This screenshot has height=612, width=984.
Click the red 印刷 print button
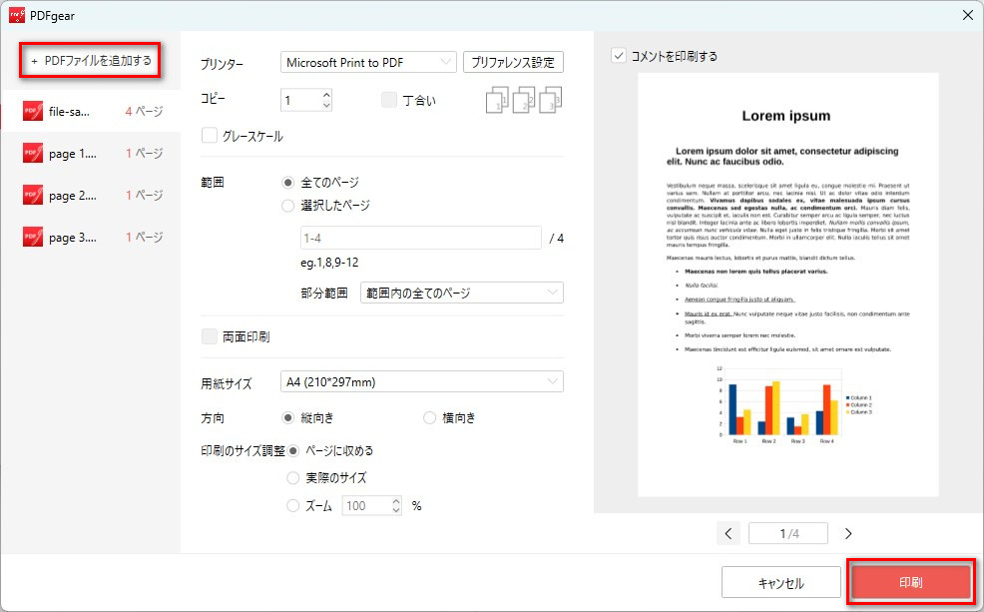click(x=910, y=582)
